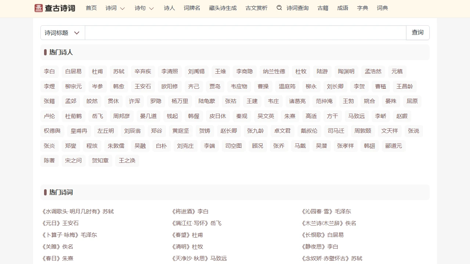Click poet tag 诸葛亮
This screenshot has height=264, width=470.
click(297, 101)
